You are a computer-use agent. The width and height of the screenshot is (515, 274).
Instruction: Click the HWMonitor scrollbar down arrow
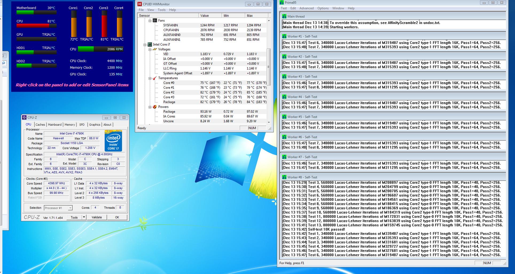(269, 122)
